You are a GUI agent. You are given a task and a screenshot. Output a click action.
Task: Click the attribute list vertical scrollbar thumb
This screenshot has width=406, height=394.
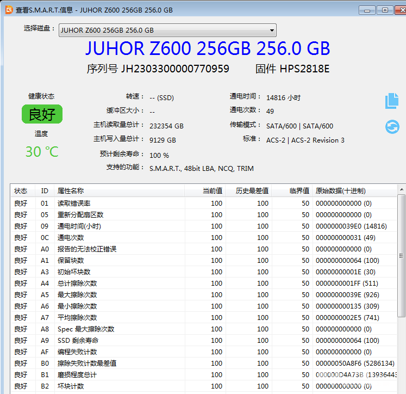click(x=401, y=256)
